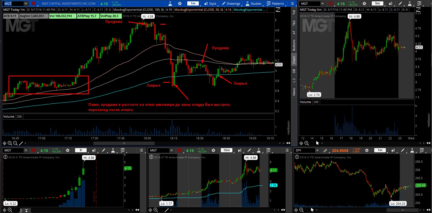
Task: Open the Trd side tab
Action: (x=294, y=12)
